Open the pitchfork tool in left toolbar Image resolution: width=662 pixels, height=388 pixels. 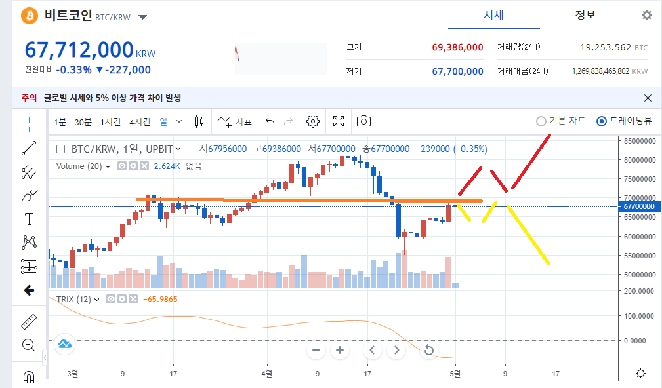click(x=29, y=172)
